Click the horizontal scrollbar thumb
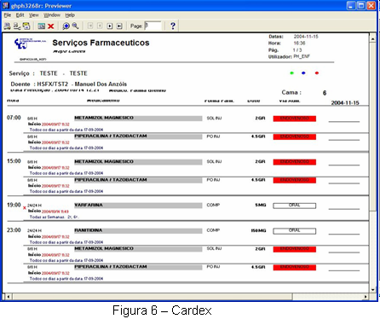The width and height of the screenshot is (380, 319). pyautogui.click(x=153, y=297)
